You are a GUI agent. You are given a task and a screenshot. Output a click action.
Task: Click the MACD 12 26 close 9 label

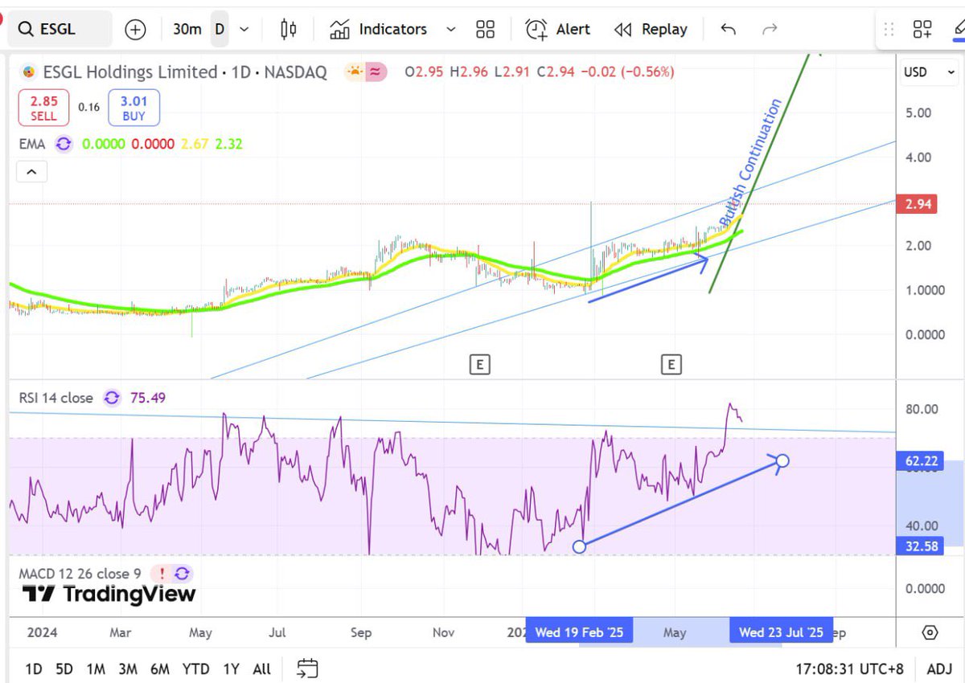80,574
